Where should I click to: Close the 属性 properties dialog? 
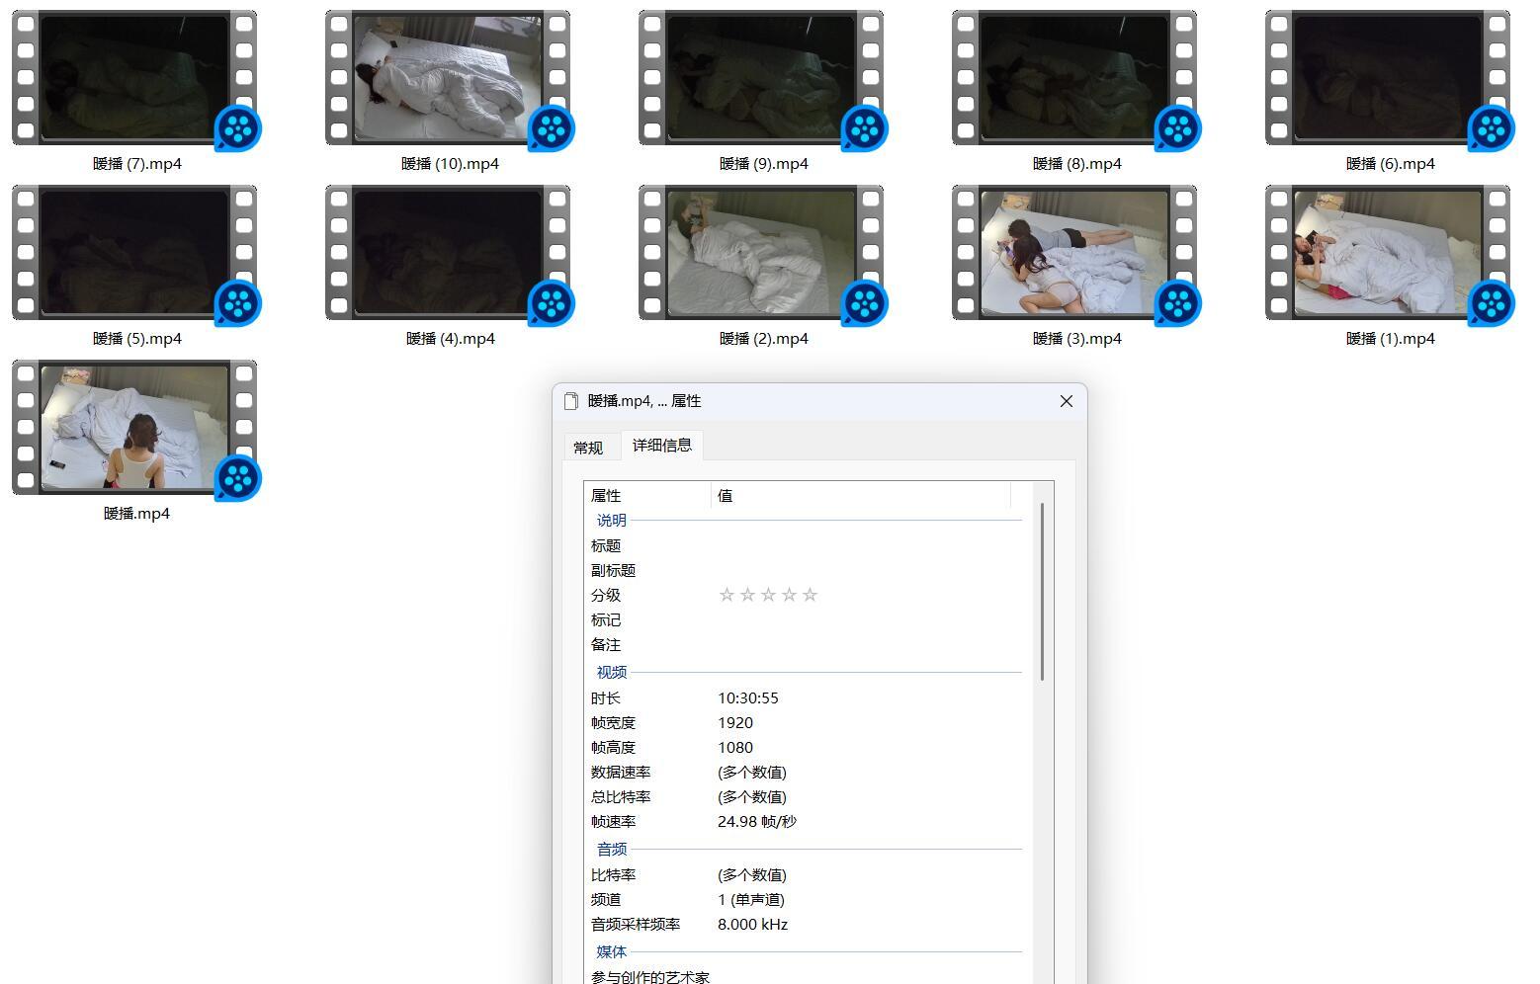pos(1066,401)
